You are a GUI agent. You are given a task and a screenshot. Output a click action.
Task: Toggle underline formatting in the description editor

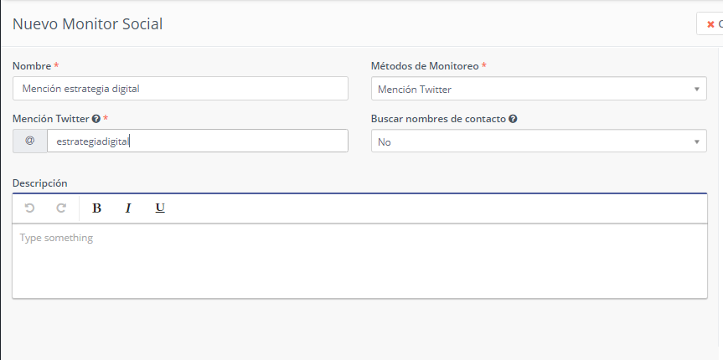[160, 208]
